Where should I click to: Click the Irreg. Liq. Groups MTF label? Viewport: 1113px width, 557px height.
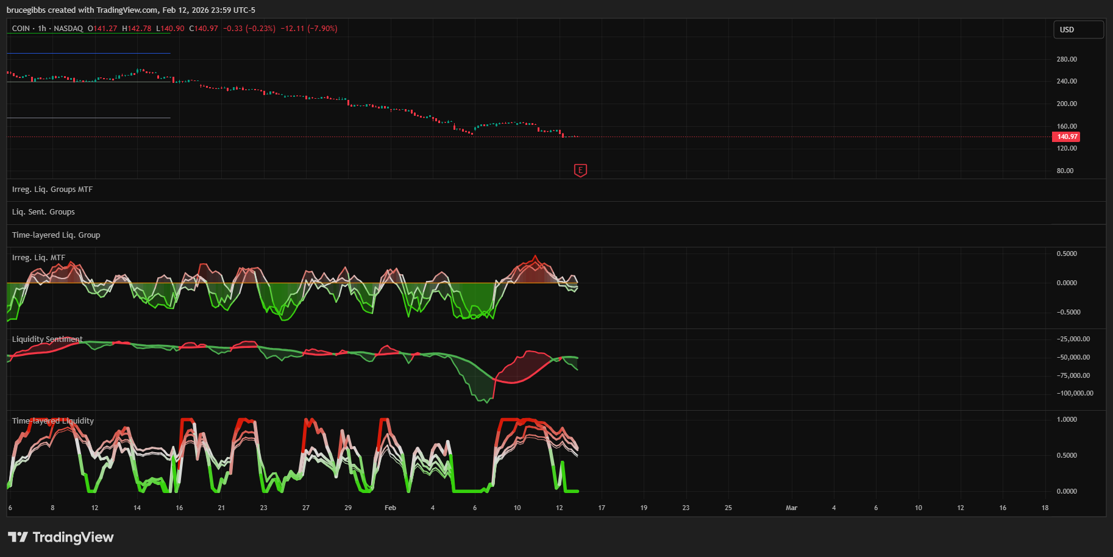[x=52, y=190]
